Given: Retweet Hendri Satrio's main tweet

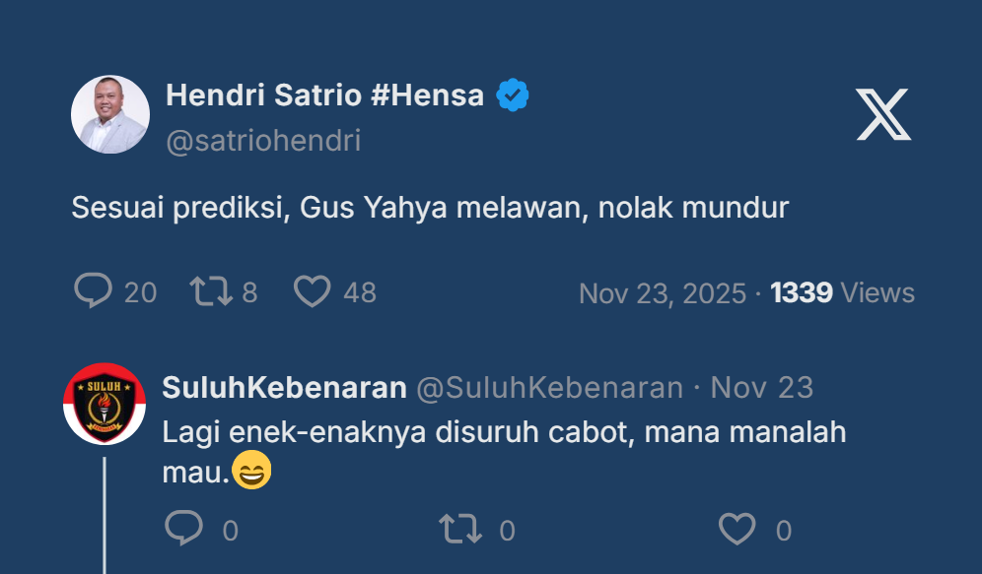Looking at the screenshot, I should (x=211, y=291).
